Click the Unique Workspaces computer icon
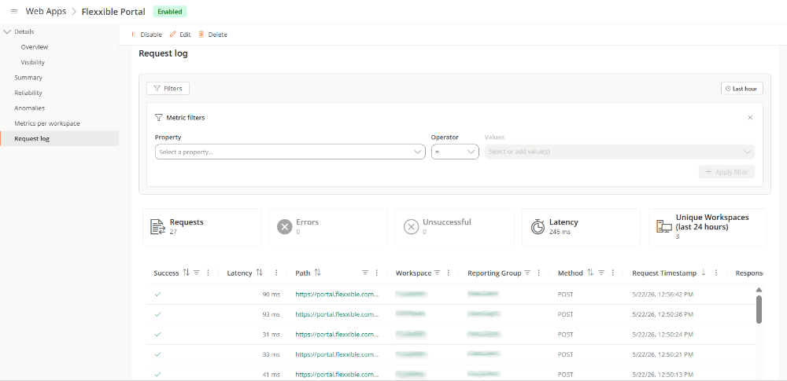The height and width of the screenshot is (381, 787). point(664,226)
